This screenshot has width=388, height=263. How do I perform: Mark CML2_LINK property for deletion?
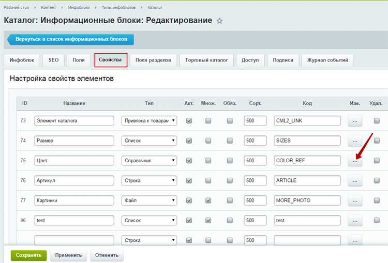point(377,120)
